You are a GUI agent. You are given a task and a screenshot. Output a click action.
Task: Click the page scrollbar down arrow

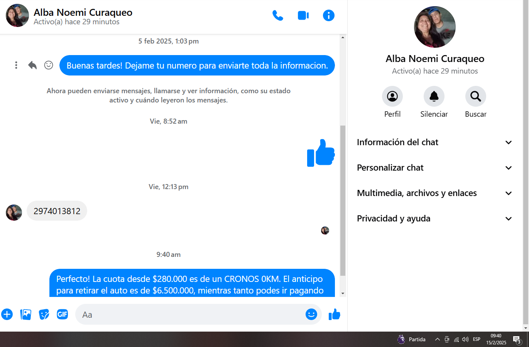526,328
